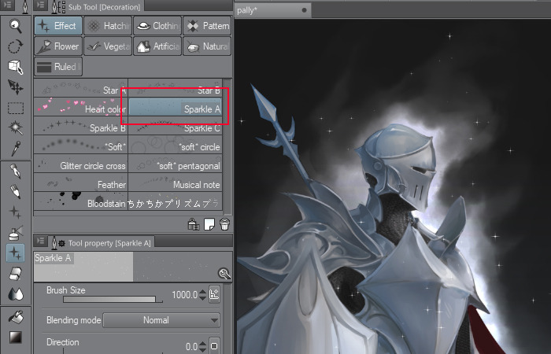Switch to the Pattern sub tool group
The image size is (551, 354).
(207, 26)
